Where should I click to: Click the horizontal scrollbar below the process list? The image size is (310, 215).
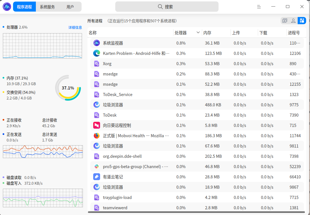click(x=196, y=212)
